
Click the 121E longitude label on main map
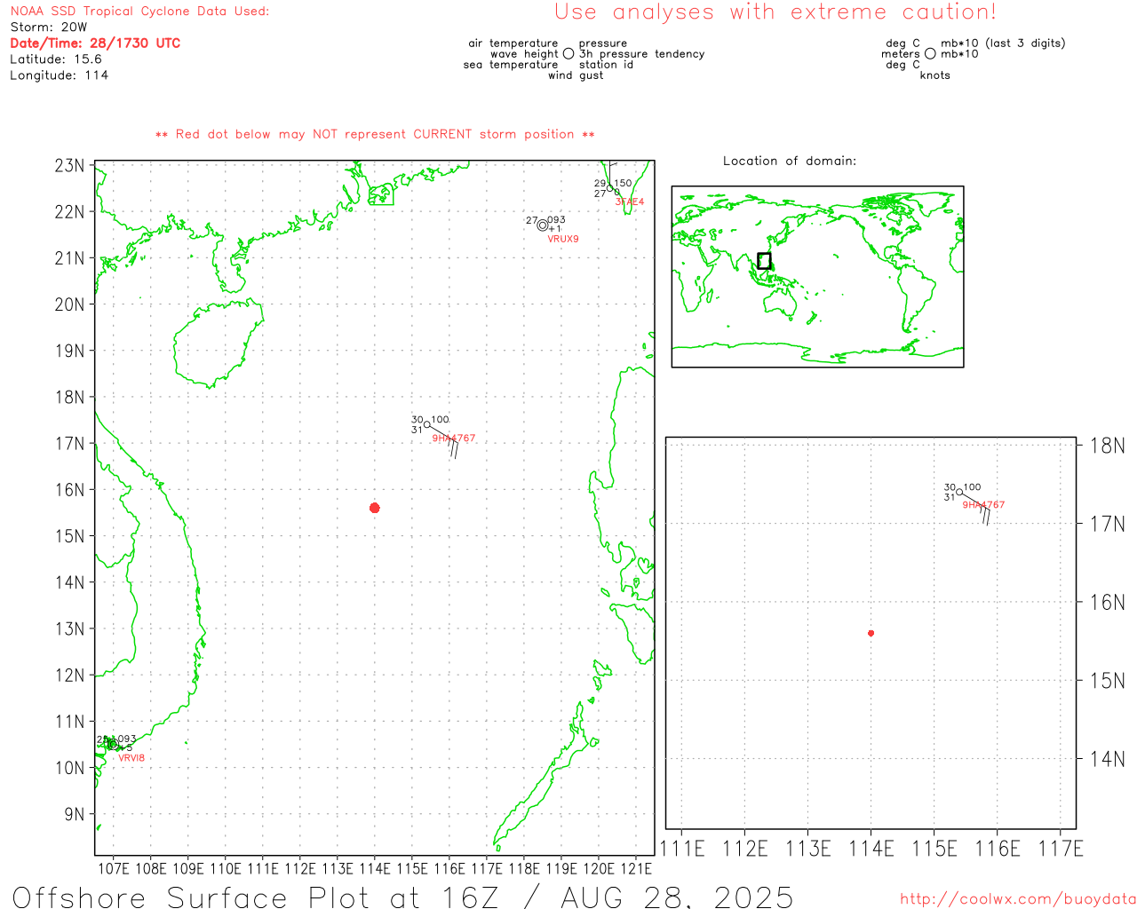(636, 869)
